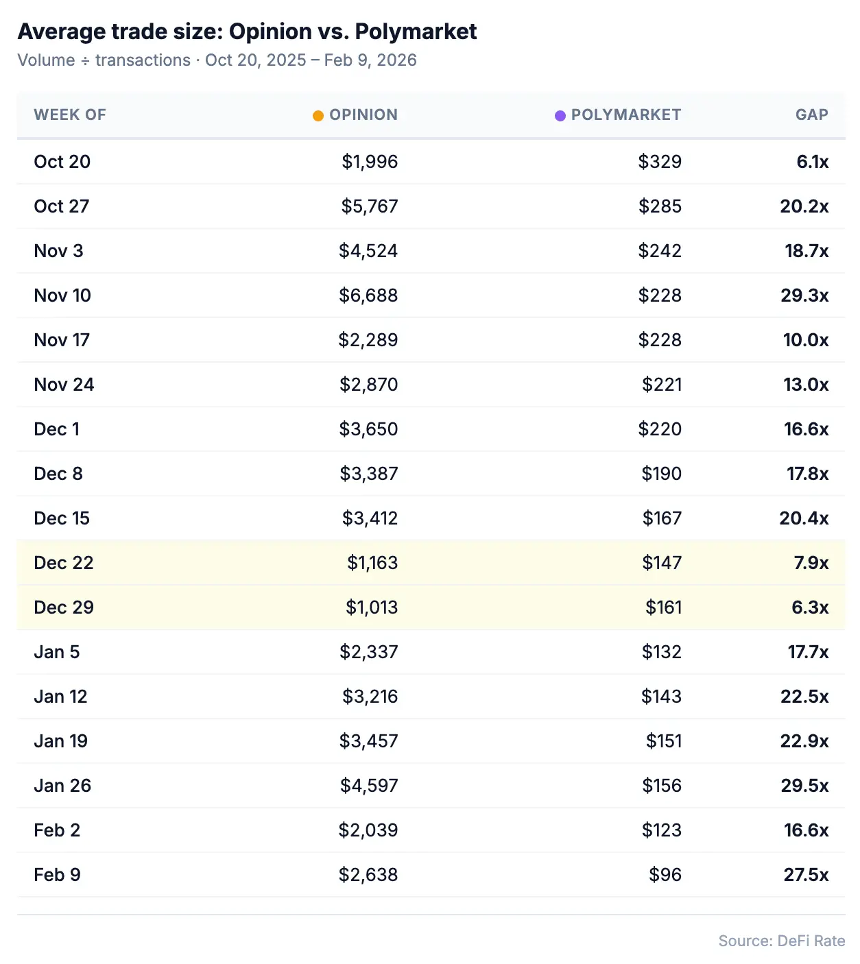Select the highlighted Dec 22 row label
Viewport: 860px width, 964px height.
coord(64,563)
